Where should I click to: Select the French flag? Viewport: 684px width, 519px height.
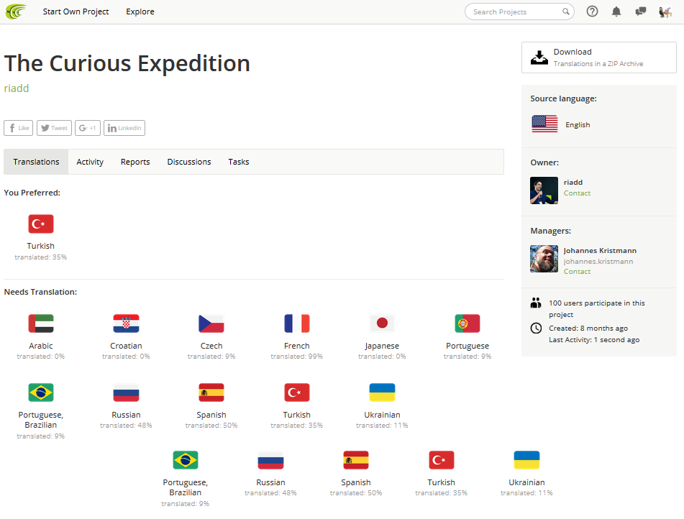tap(296, 323)
